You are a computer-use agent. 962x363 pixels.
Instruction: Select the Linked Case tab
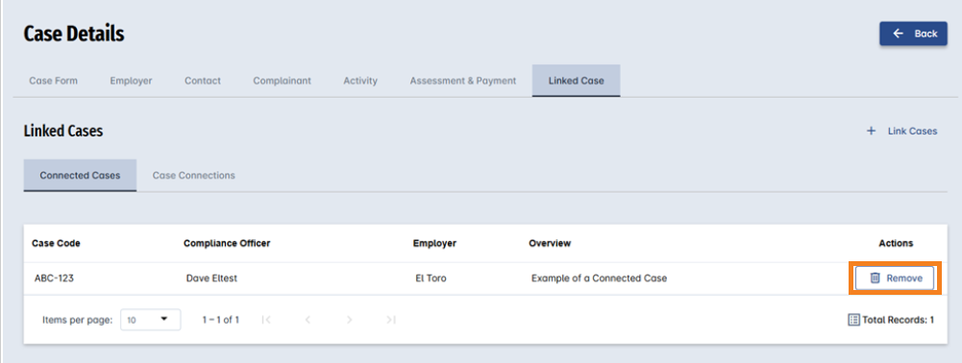tap(576, 81)
